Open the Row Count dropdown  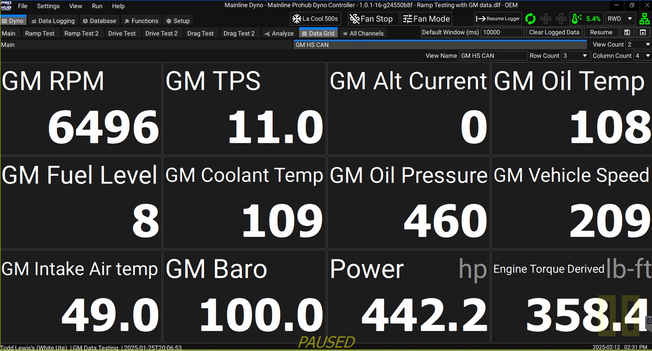tap(575, 56)
